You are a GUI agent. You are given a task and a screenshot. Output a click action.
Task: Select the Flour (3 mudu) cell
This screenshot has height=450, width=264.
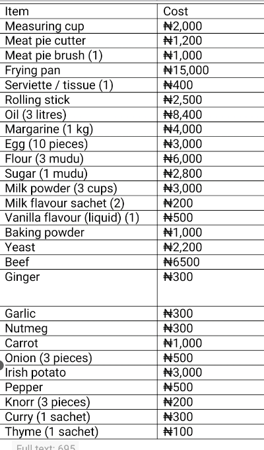click(x=79, y=159)
